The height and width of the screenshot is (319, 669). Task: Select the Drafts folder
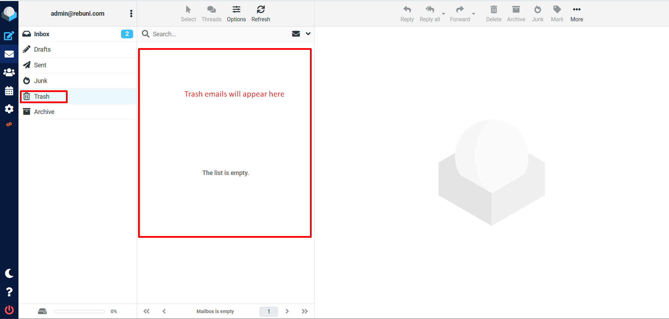(42, 50)
